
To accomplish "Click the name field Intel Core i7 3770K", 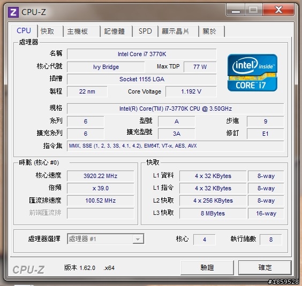I will [x=142, y=54].
